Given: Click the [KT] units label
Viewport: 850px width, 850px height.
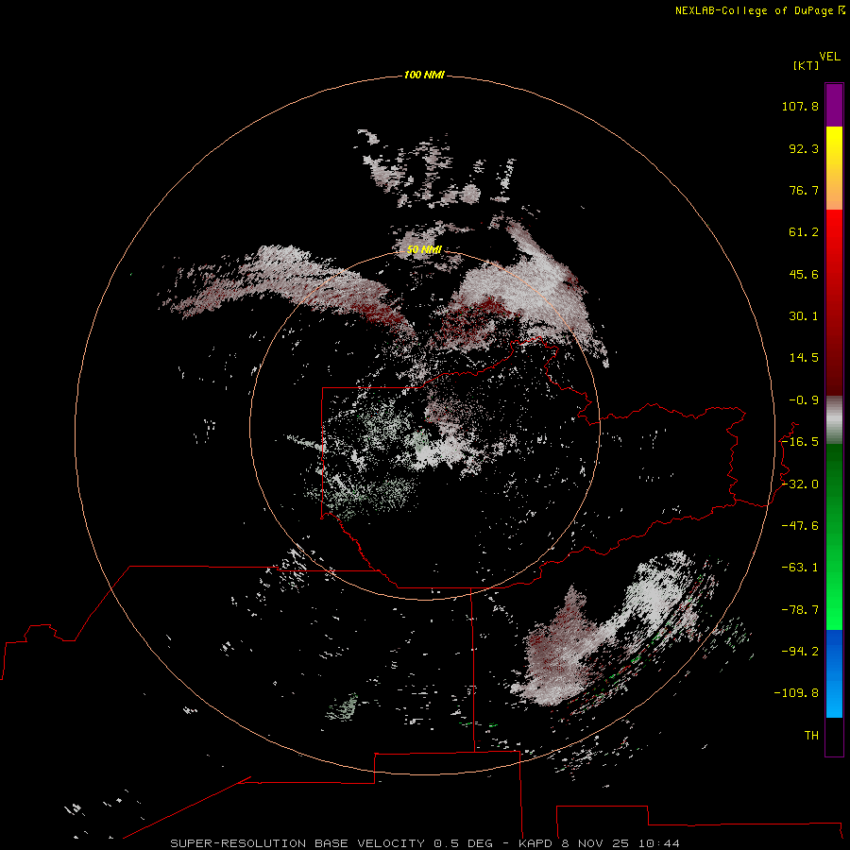Looking at the screenshot, I should 807,65.
